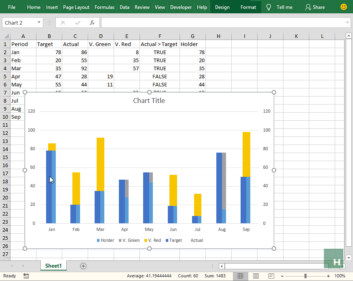The height and width of the screenshot is (281, 353).
Task: Open chart Format tab
Action: click(248, 7)
